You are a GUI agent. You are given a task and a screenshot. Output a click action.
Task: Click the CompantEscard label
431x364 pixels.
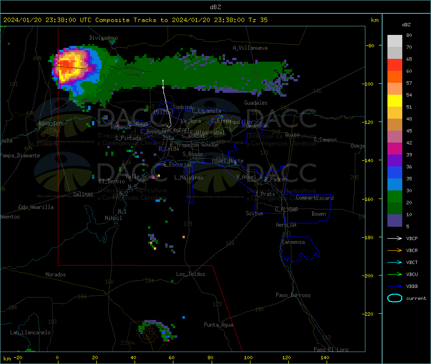coord(315,198)
